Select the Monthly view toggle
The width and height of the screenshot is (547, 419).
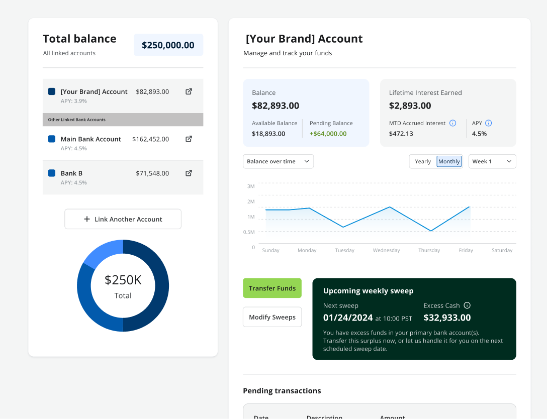(x=449, y=161)
